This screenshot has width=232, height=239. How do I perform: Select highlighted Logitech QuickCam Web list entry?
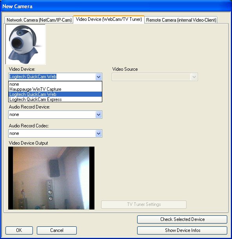[55, 94]
